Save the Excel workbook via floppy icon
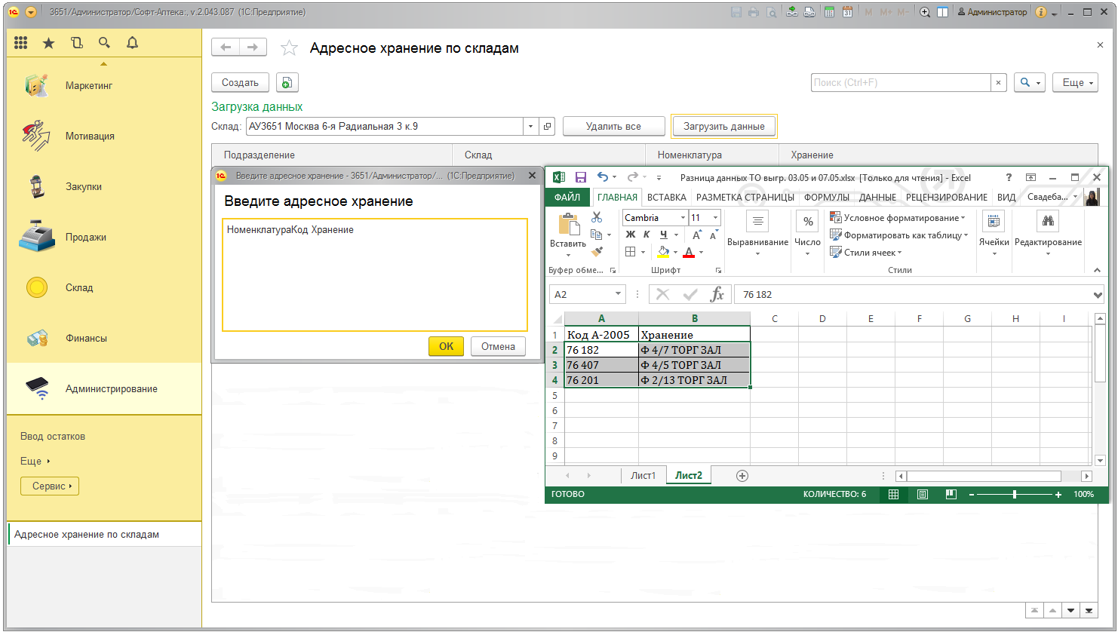The width and height of the screenshot is (1118, 635). tap(581, 177)
